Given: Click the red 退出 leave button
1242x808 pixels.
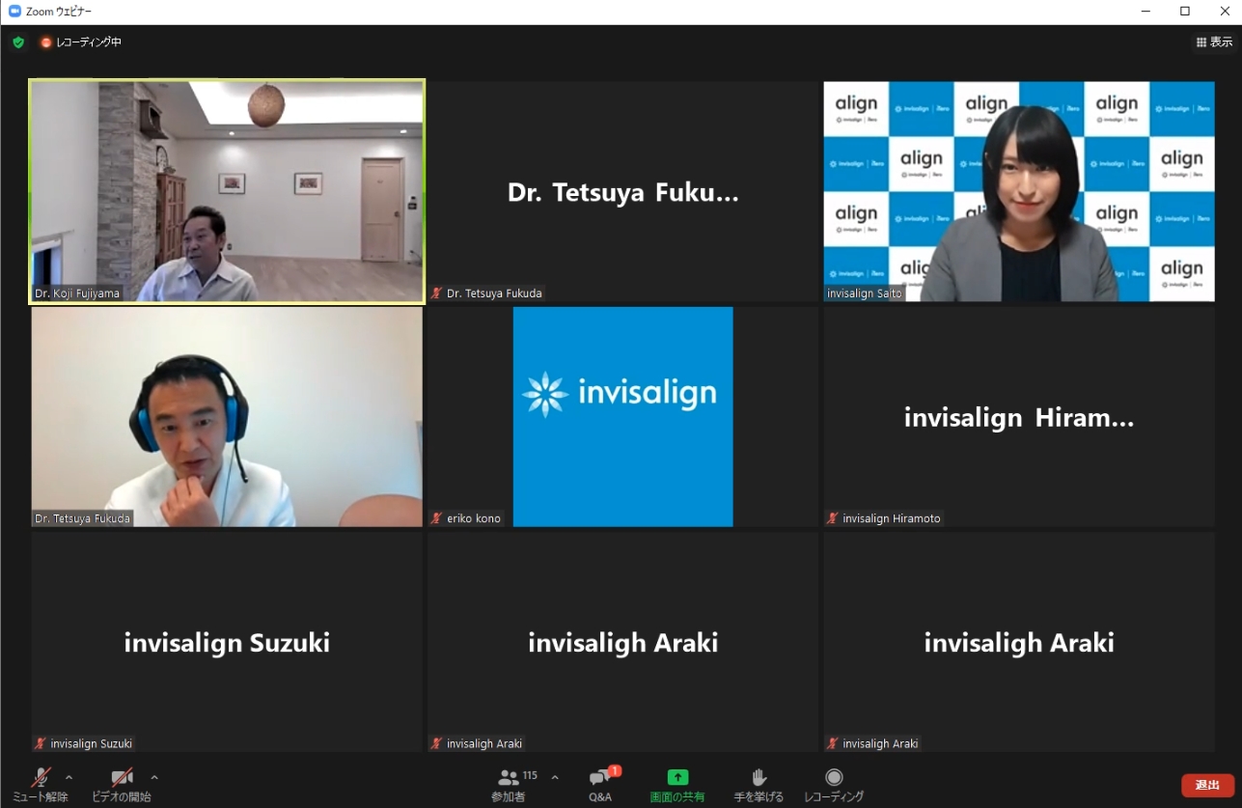Looking at the screenshot, I should 1207,786.
